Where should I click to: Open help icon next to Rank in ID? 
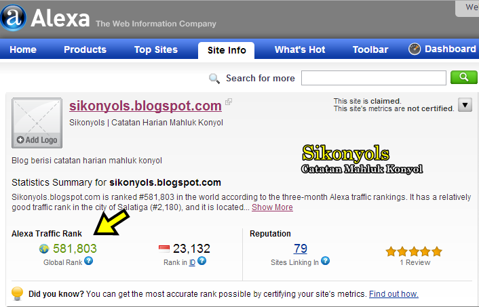pos(202,261)
